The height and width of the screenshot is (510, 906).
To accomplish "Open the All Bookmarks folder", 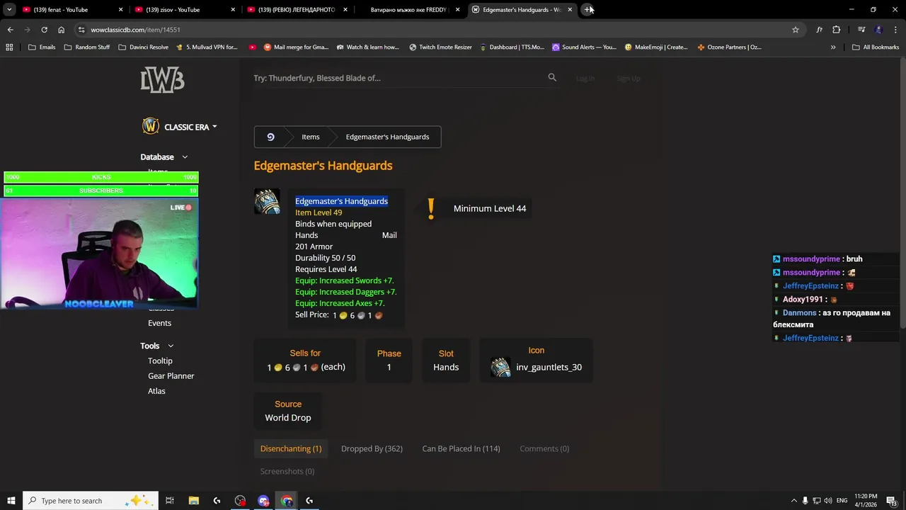I will pos(876,47).
